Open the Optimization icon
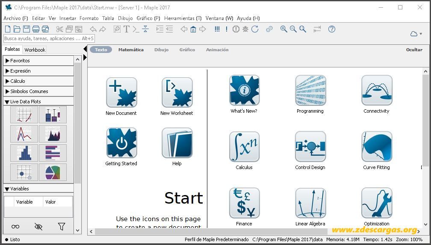 click(x=377, y=203)
